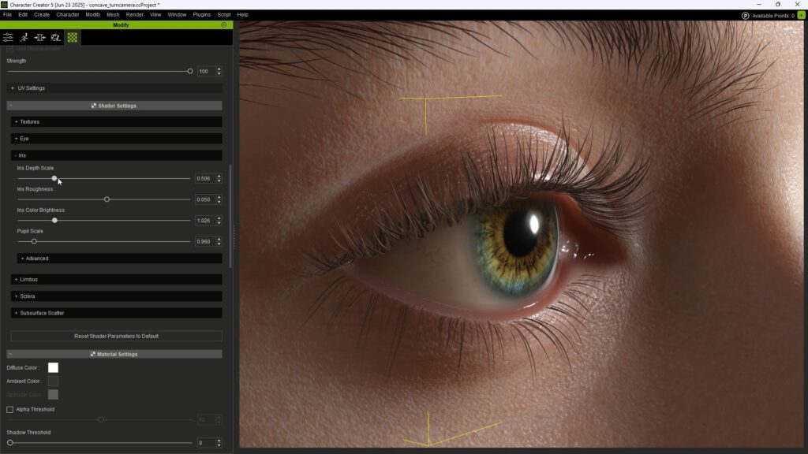Screen dimensions: 808x454
Task: Collapse the Shader Settings header
Action: (x=114, y=106)
